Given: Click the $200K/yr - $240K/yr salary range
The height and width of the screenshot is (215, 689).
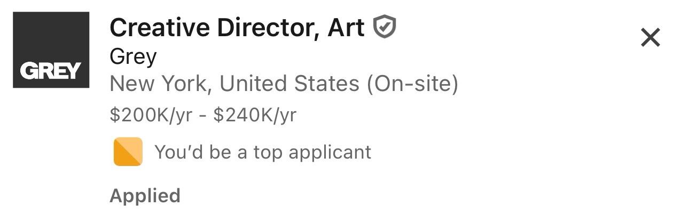Looking at the screenshot, I should [203, 115].
